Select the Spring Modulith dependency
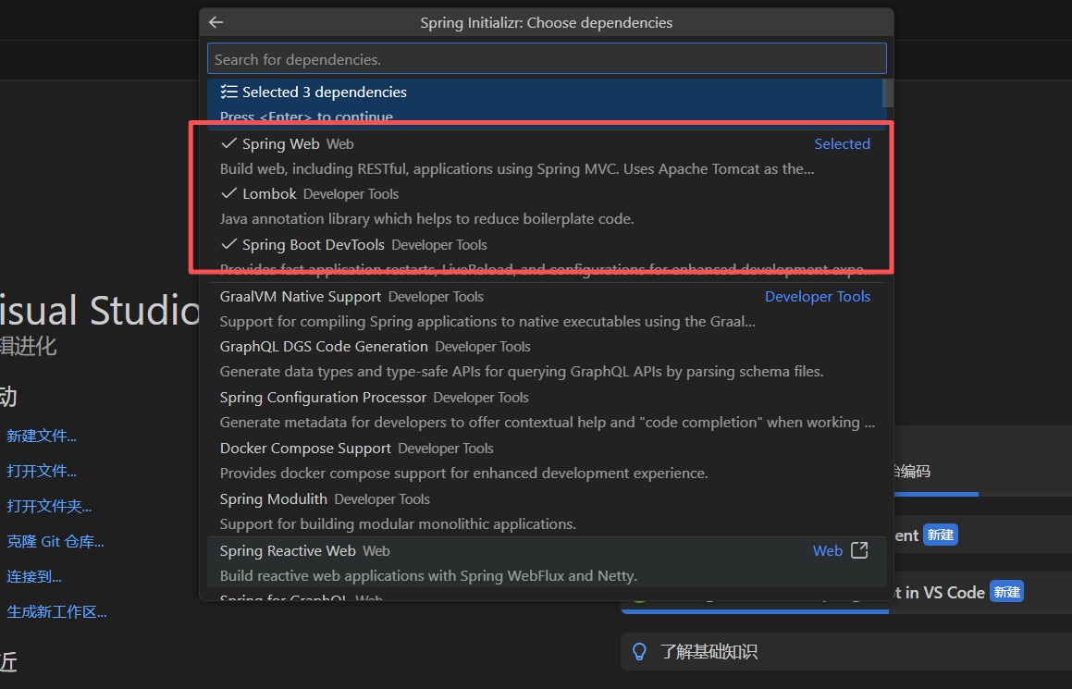Screen dimensions: 1072x689 pos(274,499)
